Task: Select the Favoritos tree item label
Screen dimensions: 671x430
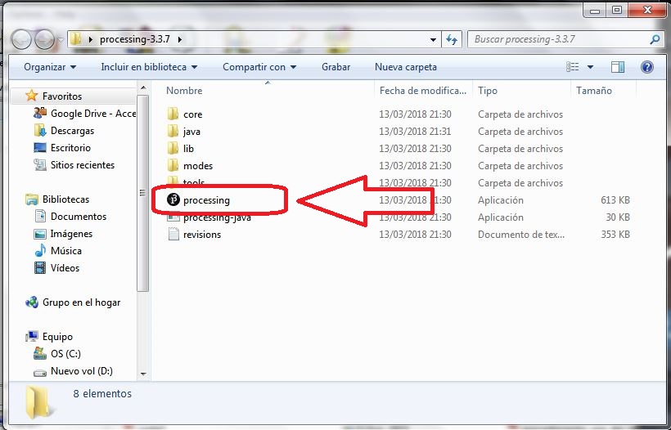Action: coord(62,96)
